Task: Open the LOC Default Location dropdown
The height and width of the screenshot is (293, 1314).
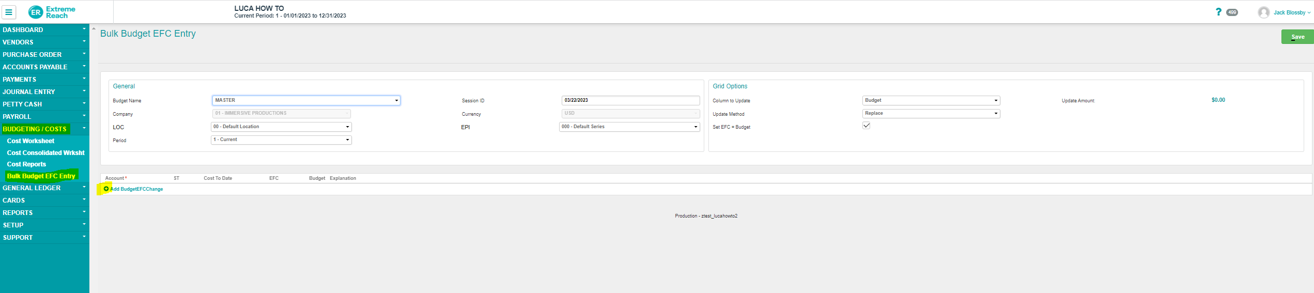Action: 281,127
